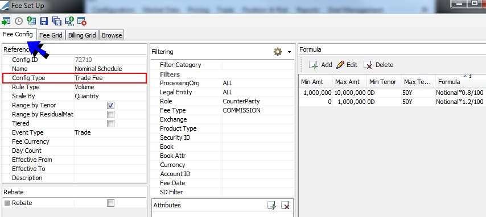The height and width of the screenshot is (217, 486).
Task: Click the Fee Date filter value cell
Action: coord(258,183)
